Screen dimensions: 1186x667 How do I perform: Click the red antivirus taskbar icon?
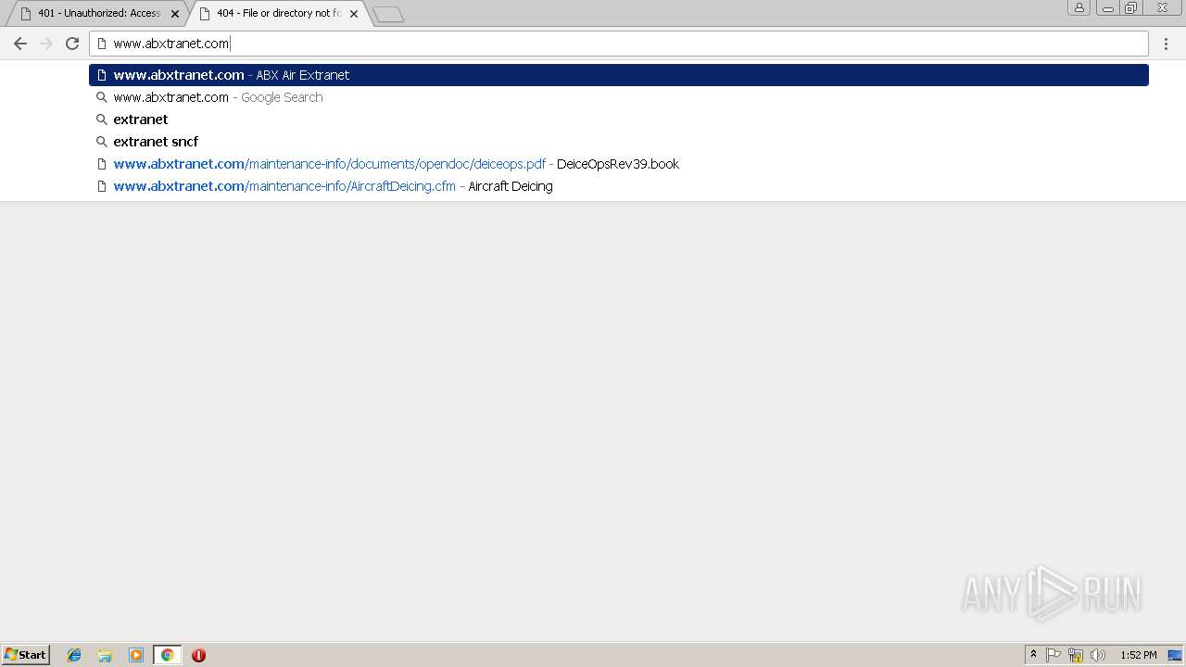coord(198,655)
